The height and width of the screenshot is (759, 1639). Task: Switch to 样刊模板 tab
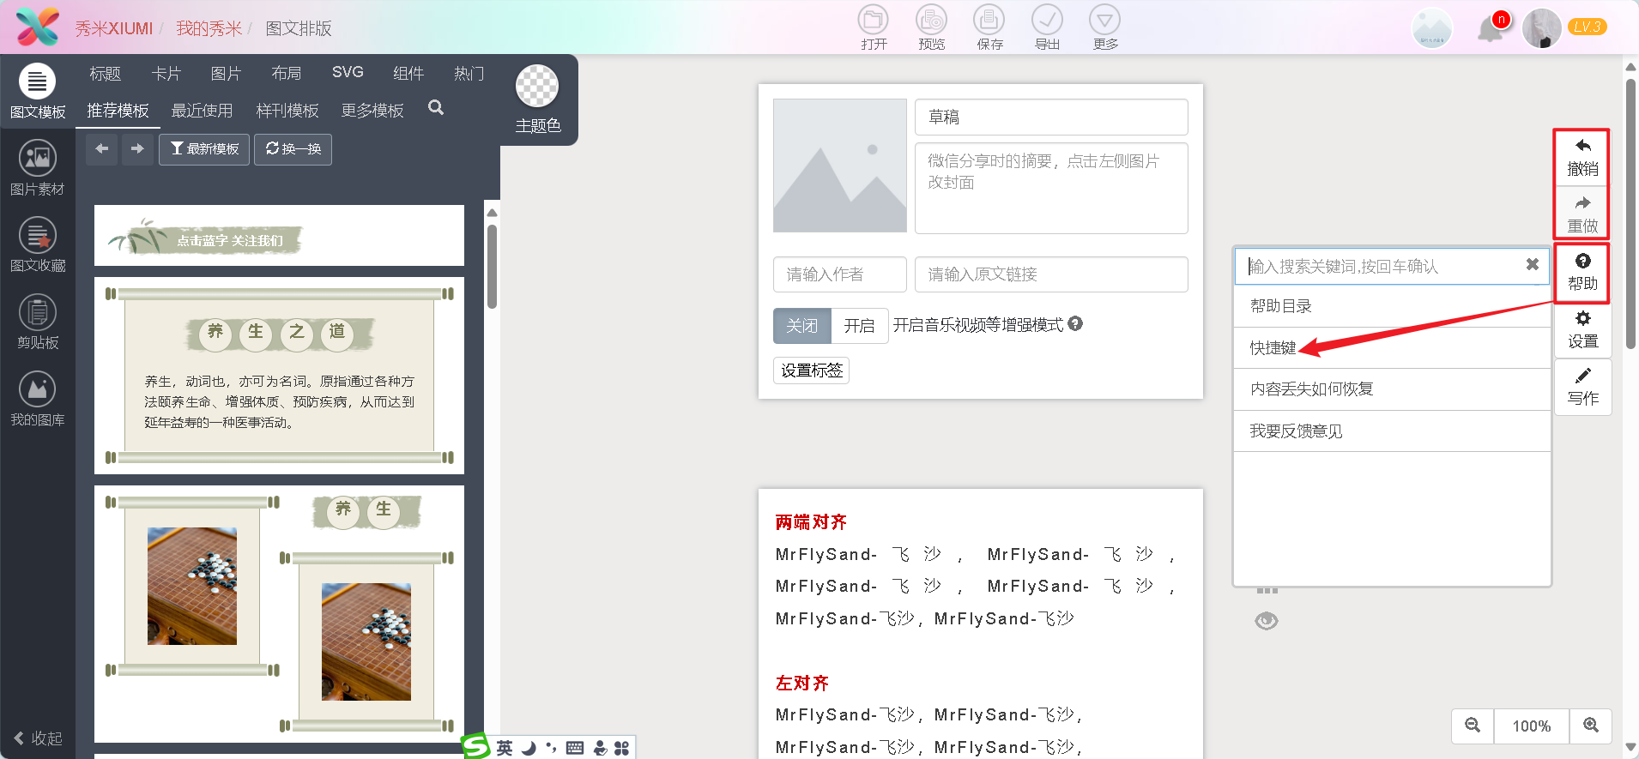(287, 111)
